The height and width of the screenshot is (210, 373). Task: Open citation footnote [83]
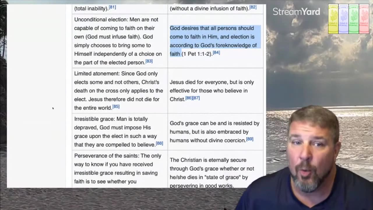pos(149,61)
